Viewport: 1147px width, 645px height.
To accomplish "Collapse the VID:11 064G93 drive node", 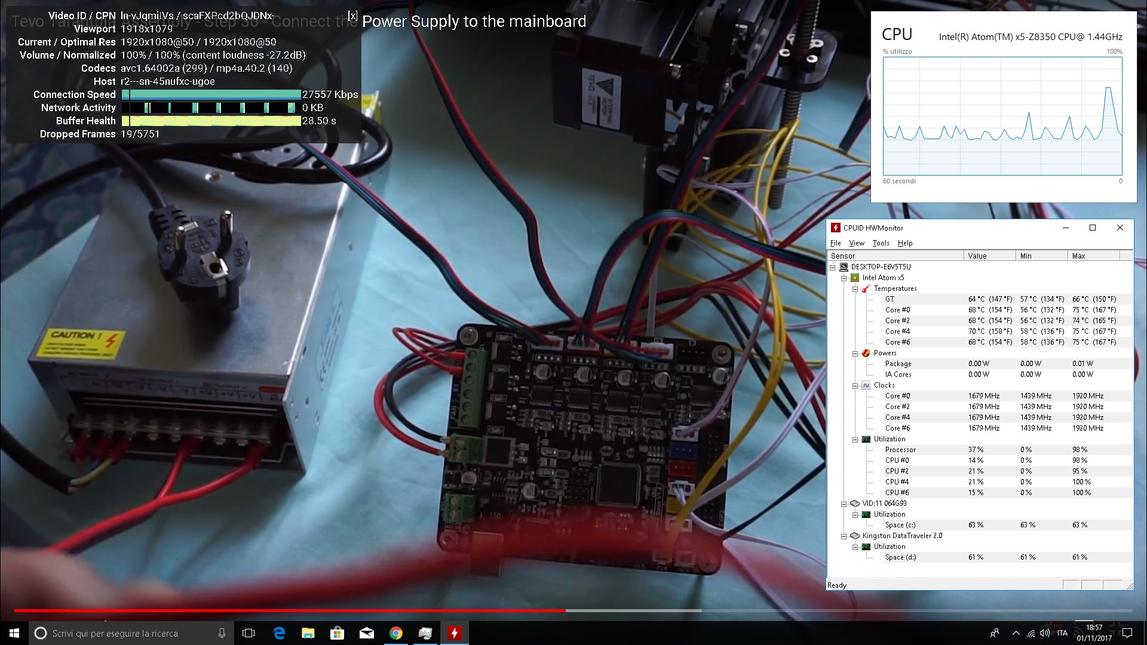I will (x=844, y=504).
